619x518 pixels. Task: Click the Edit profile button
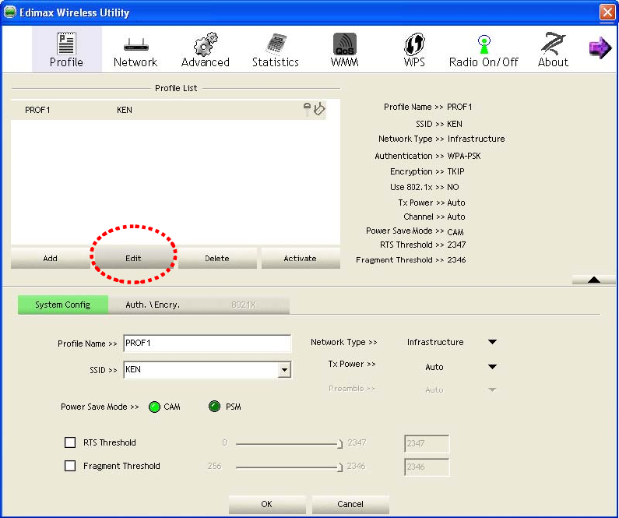click(x=133, y=258)
